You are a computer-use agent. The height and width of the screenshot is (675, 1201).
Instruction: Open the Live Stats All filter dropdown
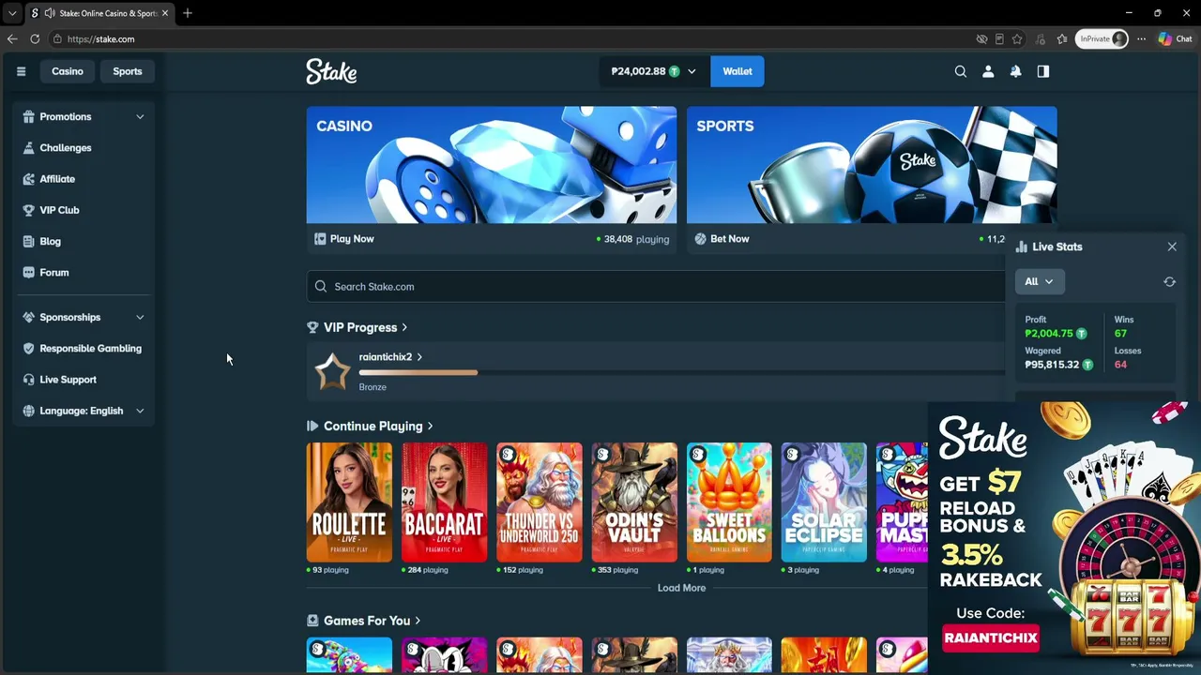click(1039, 281)
